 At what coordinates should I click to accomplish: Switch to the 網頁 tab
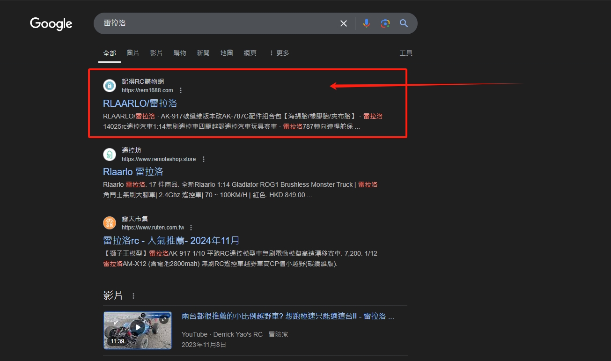(x=250, y=53)
